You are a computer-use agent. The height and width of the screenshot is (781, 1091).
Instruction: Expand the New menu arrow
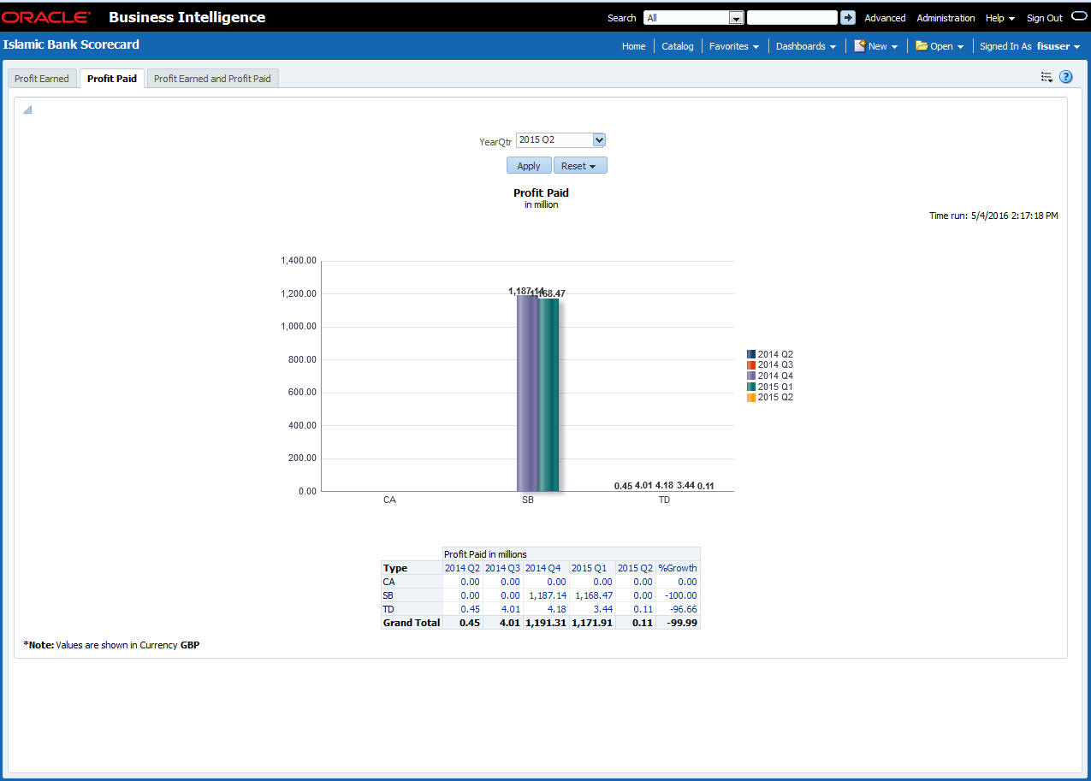(x=894, y=47)
